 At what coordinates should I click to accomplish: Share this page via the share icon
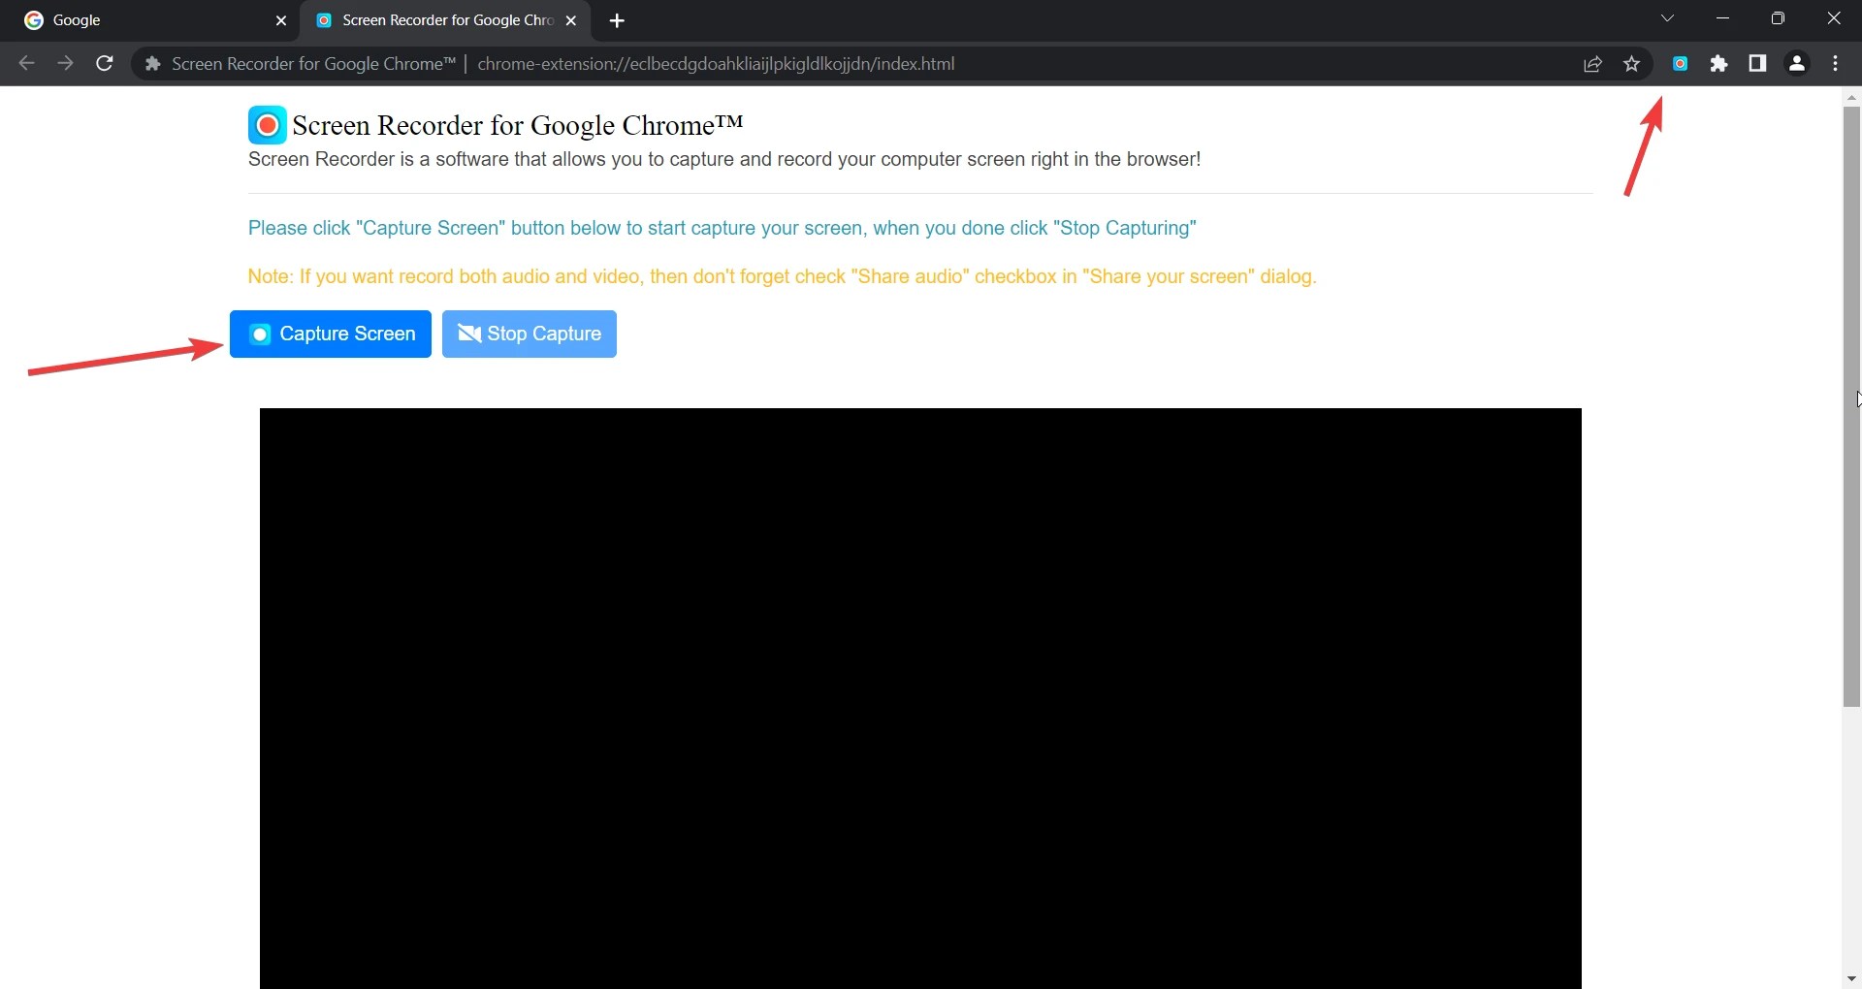pos(1593,63)
